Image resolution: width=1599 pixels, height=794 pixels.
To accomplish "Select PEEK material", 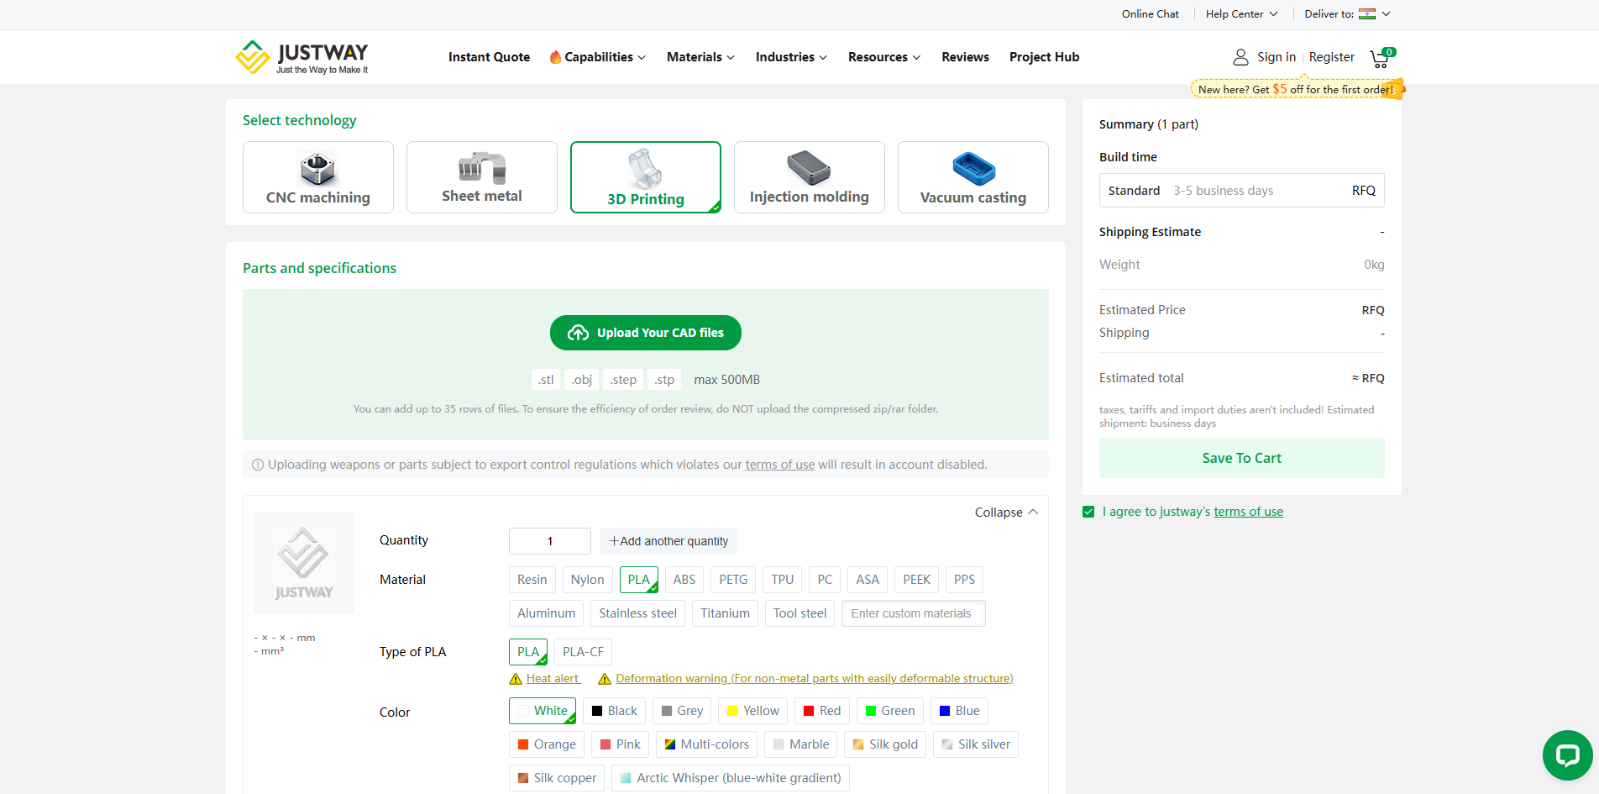I will 916,580.
